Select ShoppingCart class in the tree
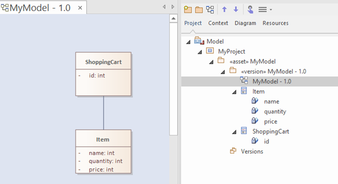338x184 pixels. 271,131
